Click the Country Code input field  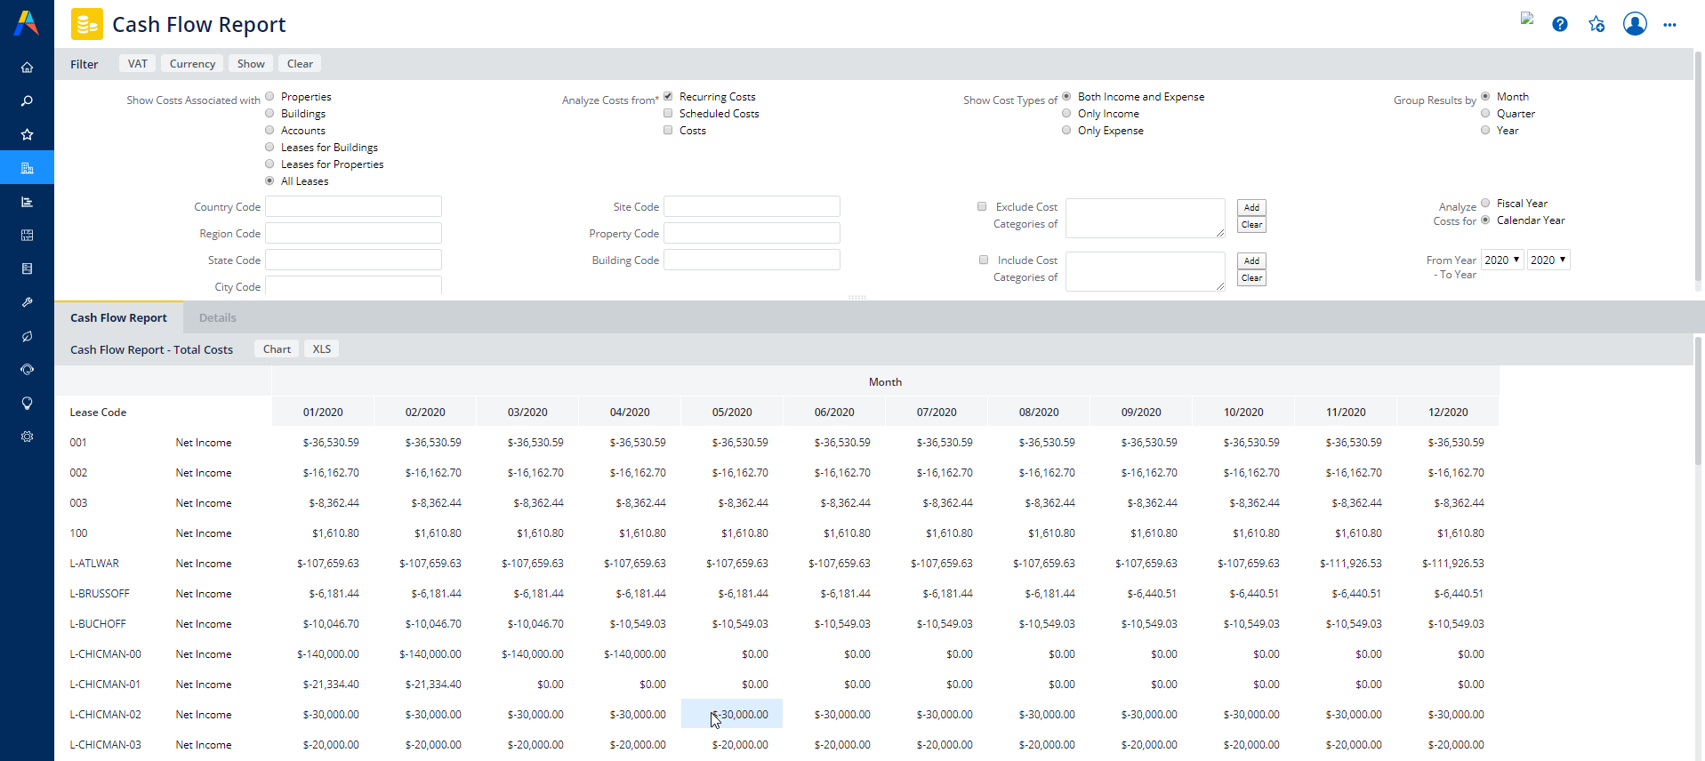coord(353,207)
